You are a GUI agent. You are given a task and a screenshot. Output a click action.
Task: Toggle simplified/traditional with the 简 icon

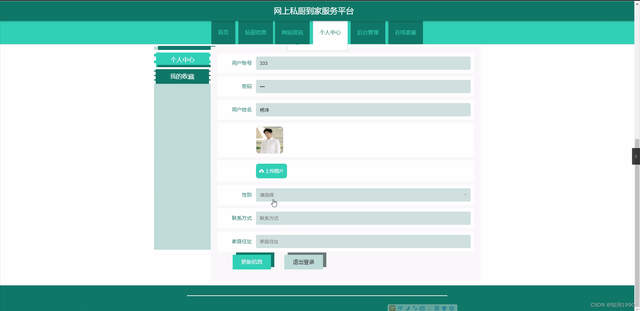(437, 308)
